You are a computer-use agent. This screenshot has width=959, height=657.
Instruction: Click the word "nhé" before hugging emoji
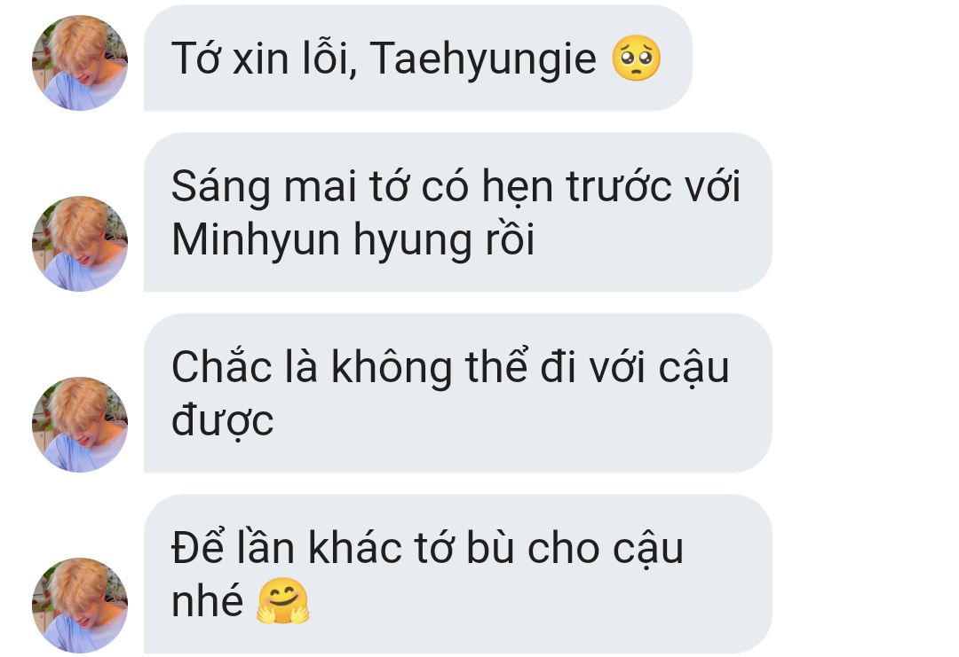click(207, 601)
